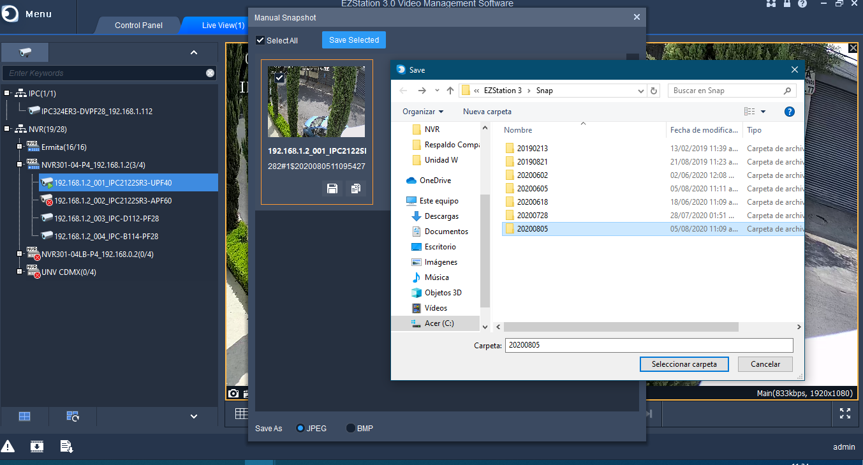Image resolution: width=863 pixels, height=465 pixels.
Task: Select the IPC324ER3-DVPF28 camera in the device tree
Action: pyautogui.click(x=97, y=111)
